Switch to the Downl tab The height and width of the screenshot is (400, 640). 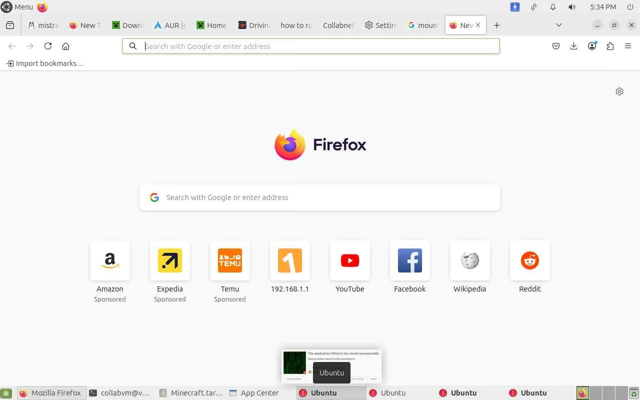pos(127,25)
